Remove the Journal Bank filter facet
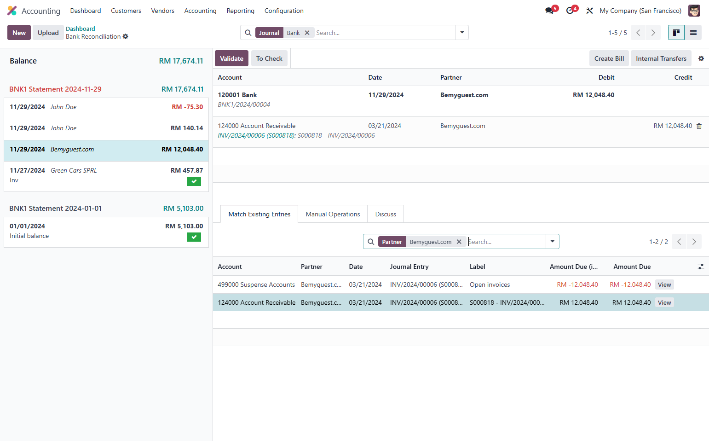The image size is (709, 441). click(x=307, y=33)
